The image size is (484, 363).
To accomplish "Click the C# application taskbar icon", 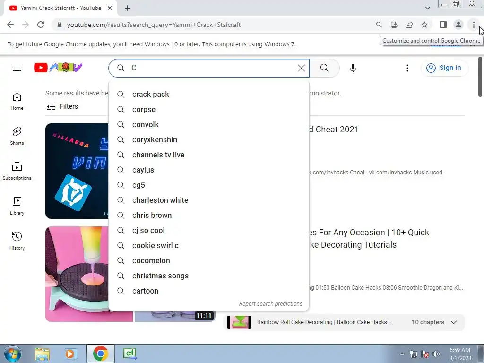I will click(x=130, y=354).
